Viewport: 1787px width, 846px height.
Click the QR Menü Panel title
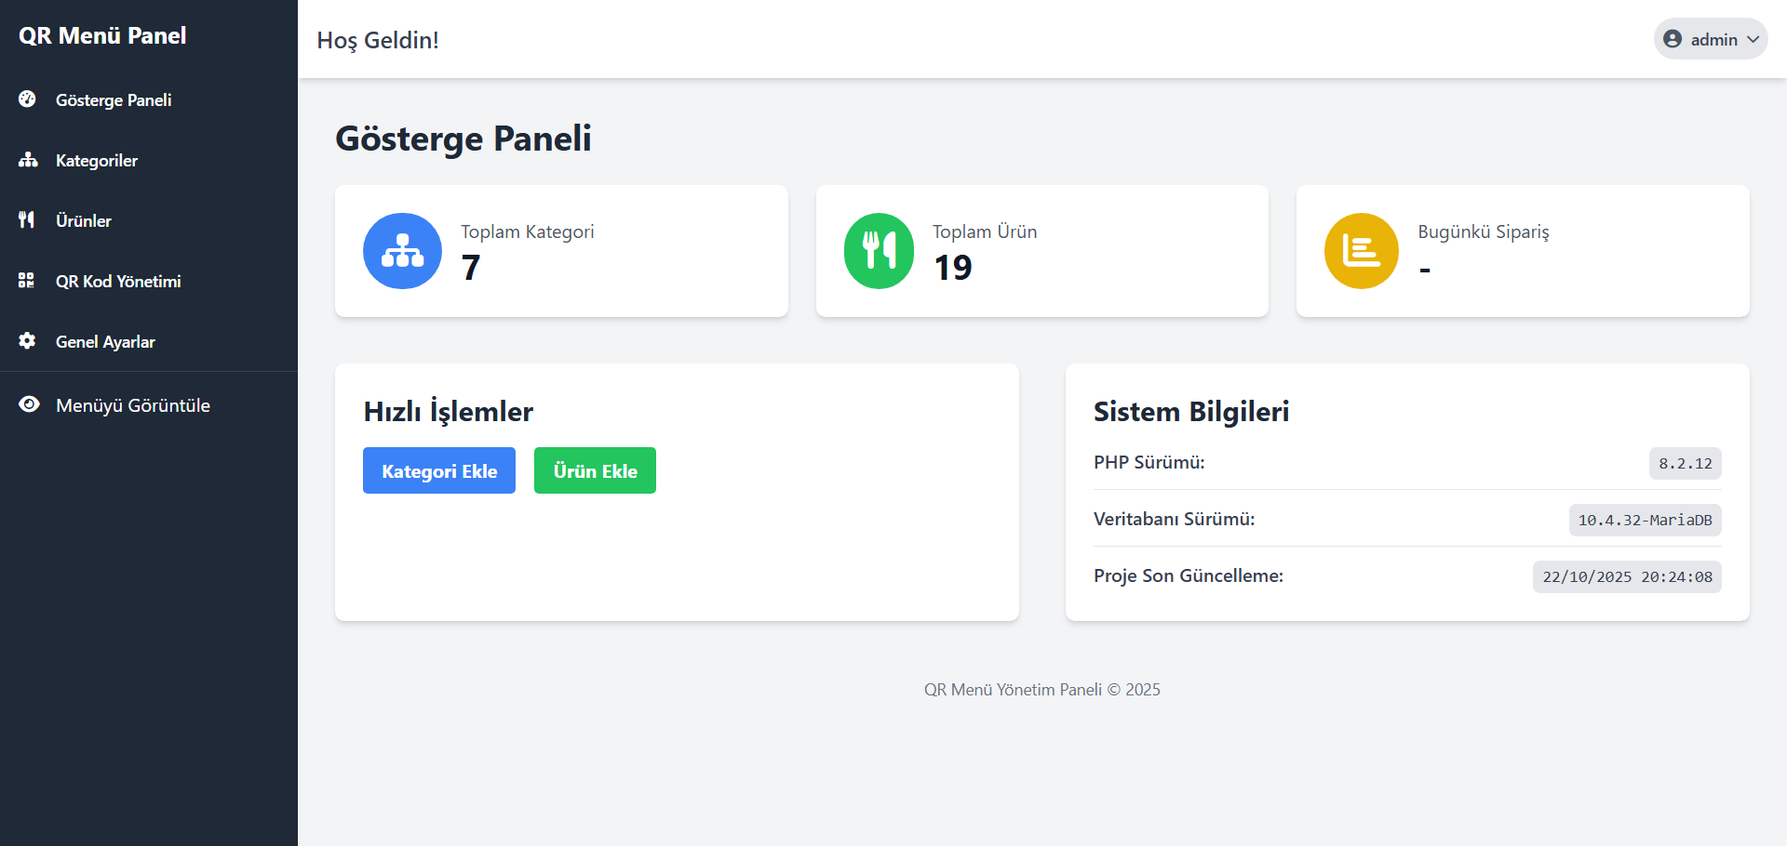tap(102, 35)
